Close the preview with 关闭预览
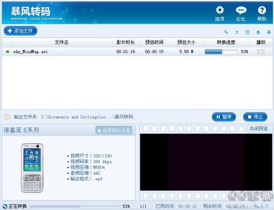The height and width of the screenshot is (210, 274). 258,129
